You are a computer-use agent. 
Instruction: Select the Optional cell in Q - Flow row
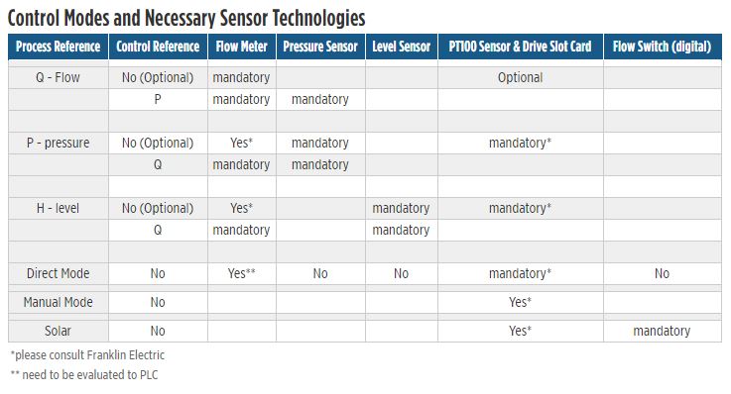521,77
